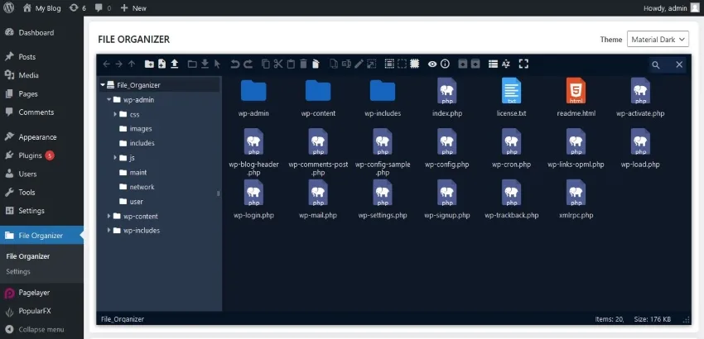Click Howdy, admin account link
This screenshot has width=704, height=339.
click(x=671, y=8)
